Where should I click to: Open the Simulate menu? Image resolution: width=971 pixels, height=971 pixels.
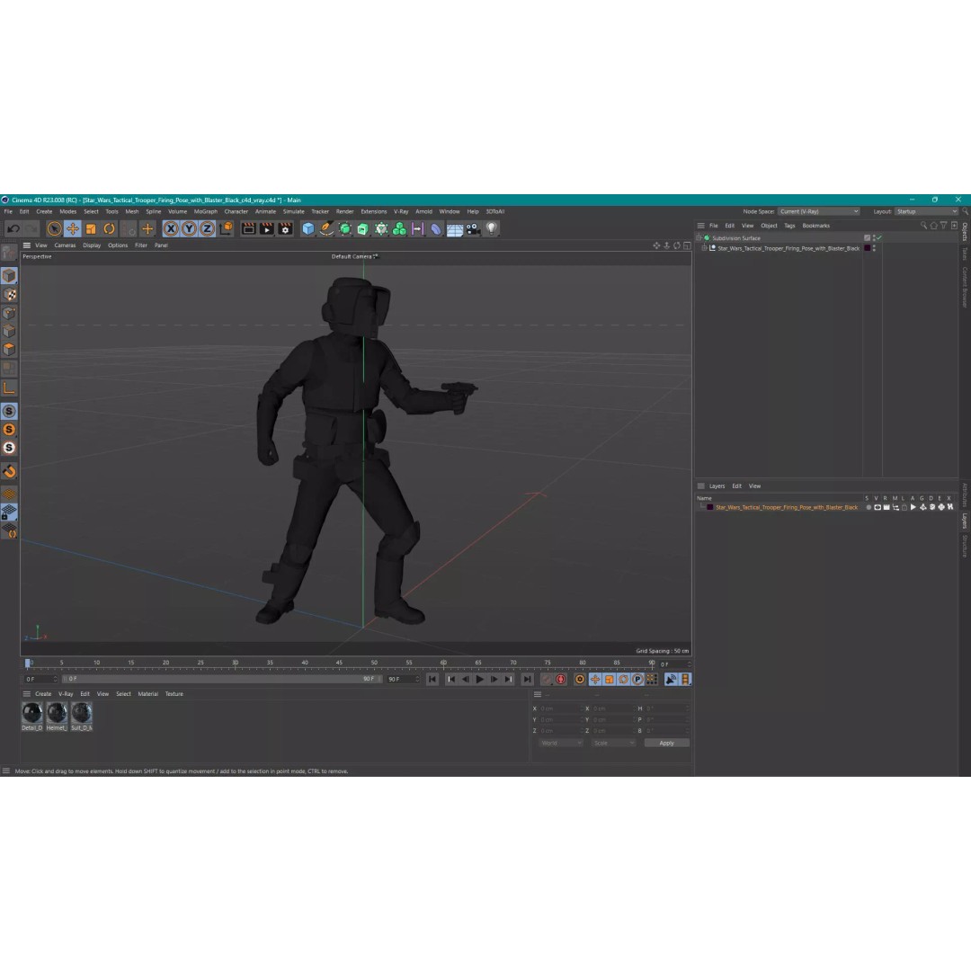click(x=293, y=211)
